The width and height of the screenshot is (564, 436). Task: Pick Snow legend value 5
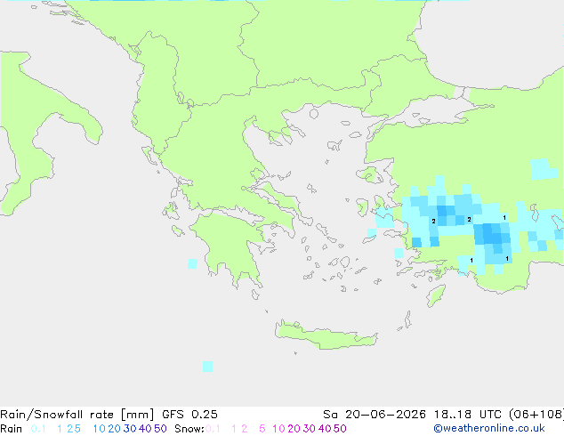262,429
